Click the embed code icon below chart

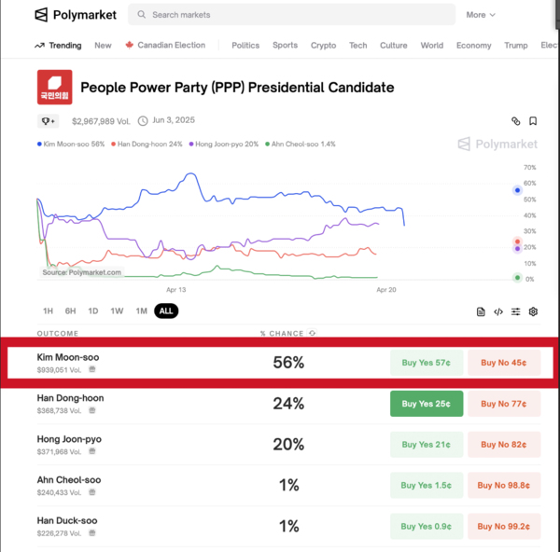(498, 311)
